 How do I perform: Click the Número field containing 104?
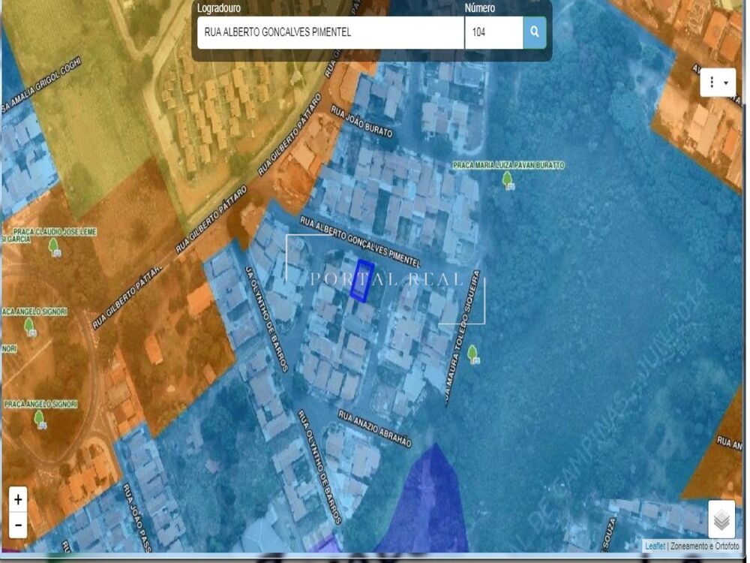point(493,32)
